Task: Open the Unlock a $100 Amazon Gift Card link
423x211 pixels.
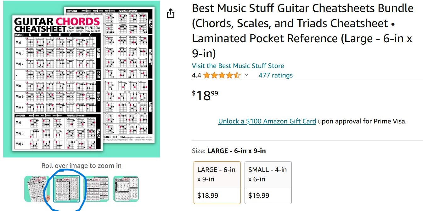Action: [x=267, y=121]
